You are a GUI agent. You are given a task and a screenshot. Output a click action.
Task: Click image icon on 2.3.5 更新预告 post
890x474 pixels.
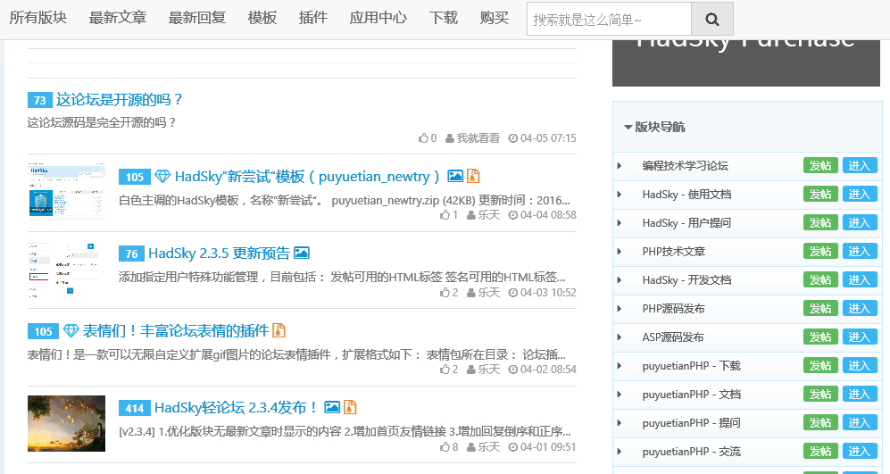click(x=302, y=254)
